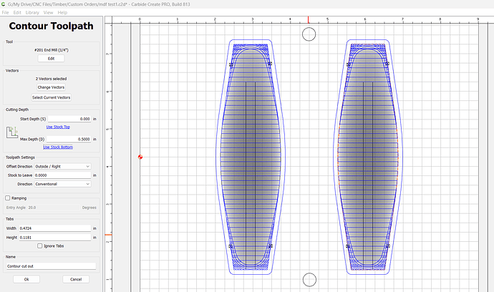This screenshot has width=494, height=292.
Task: Open the View menu
Action: [48, 13]
